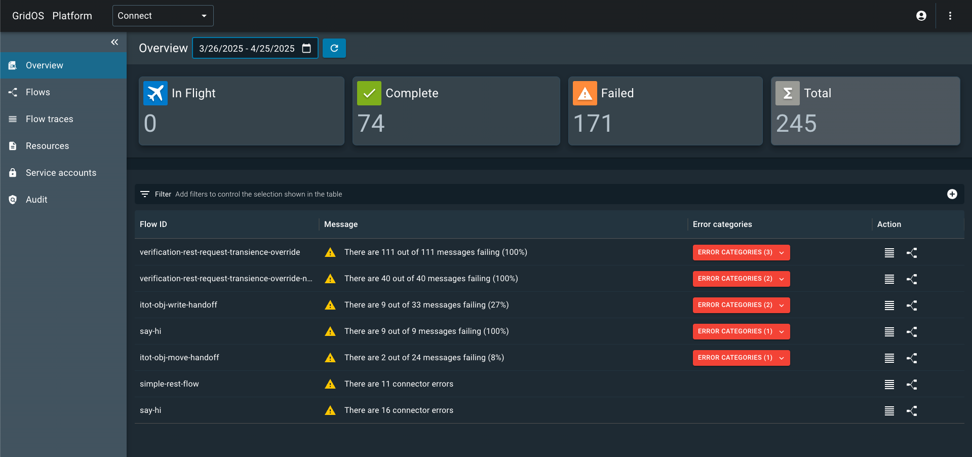Expand Error Categories (3) dropdown
This screenshot has width=972, height=457.
(741, 252)
